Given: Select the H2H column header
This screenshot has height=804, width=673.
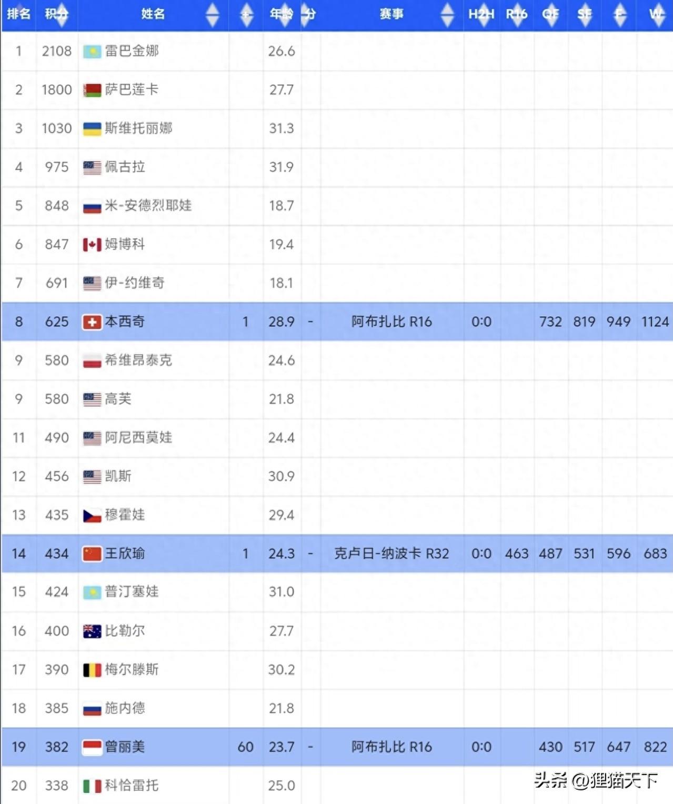Looking at the screenshot, I should coord(481,14).
